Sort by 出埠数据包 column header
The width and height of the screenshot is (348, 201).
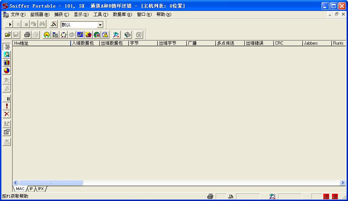pos(114,43)
